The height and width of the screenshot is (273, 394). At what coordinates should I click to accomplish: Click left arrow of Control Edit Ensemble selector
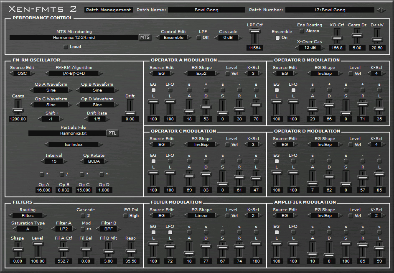(158, 38)
